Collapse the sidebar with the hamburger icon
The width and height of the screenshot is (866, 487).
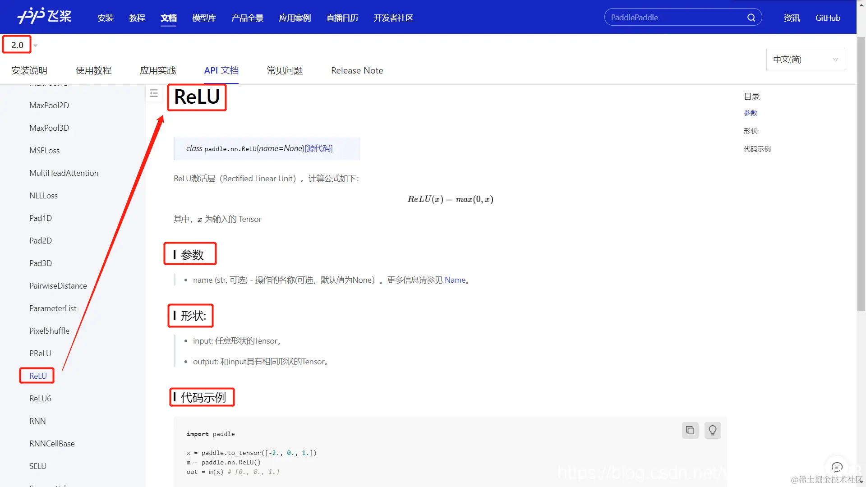(x=154, y=93)
